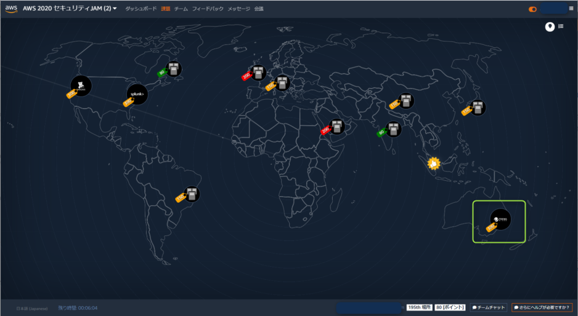Open the hamburger menu at top right
This screenshot has width=578, height=316.
tap(571, 9)
